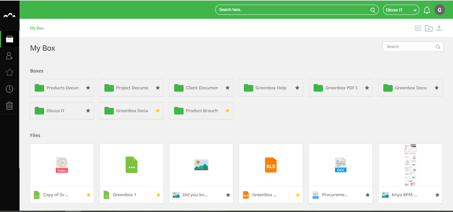The height and width of the screenshot is (212, 453).
Task: Click the top Search here field
Action: 297,10
